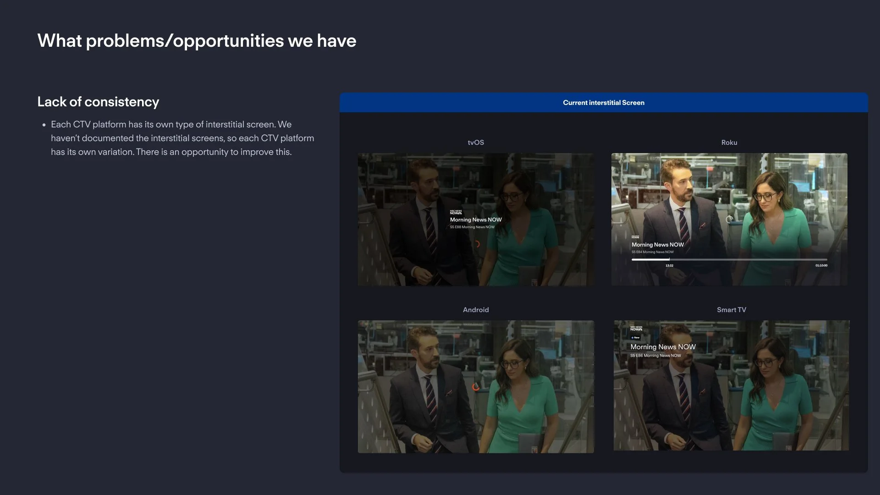
Task: Click the Roku playback progress bar
Action: pyautogui.click(x=729, y=259)
